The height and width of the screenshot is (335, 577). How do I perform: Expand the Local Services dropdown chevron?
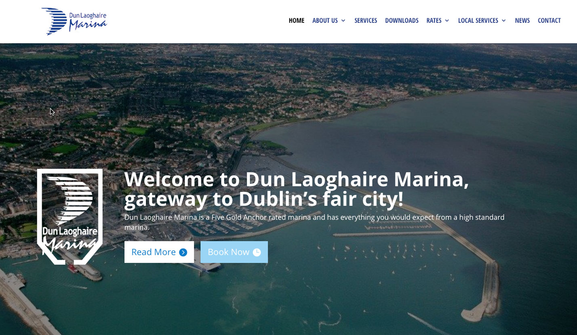[503, 21]
